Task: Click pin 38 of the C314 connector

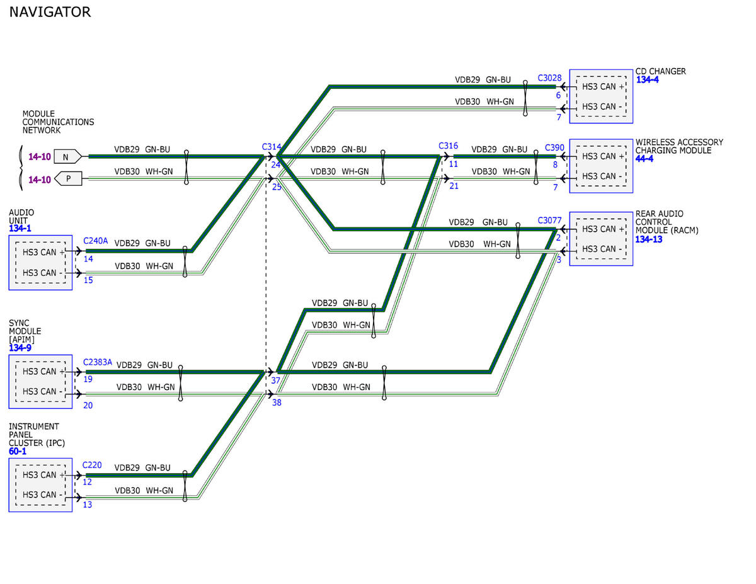Action: [x=277, y=402]
